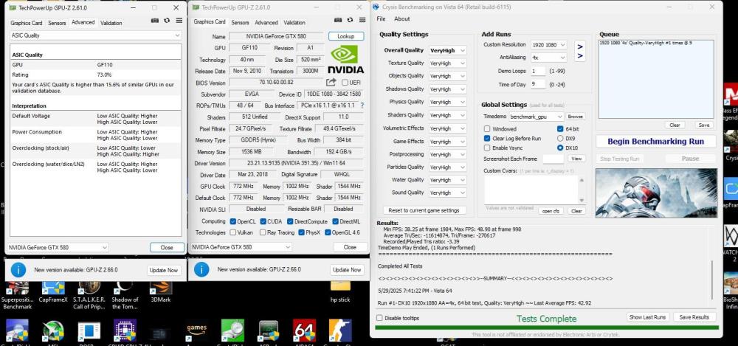Toggle the Clear Log Before Run checkbox

(x=487, y=138)
